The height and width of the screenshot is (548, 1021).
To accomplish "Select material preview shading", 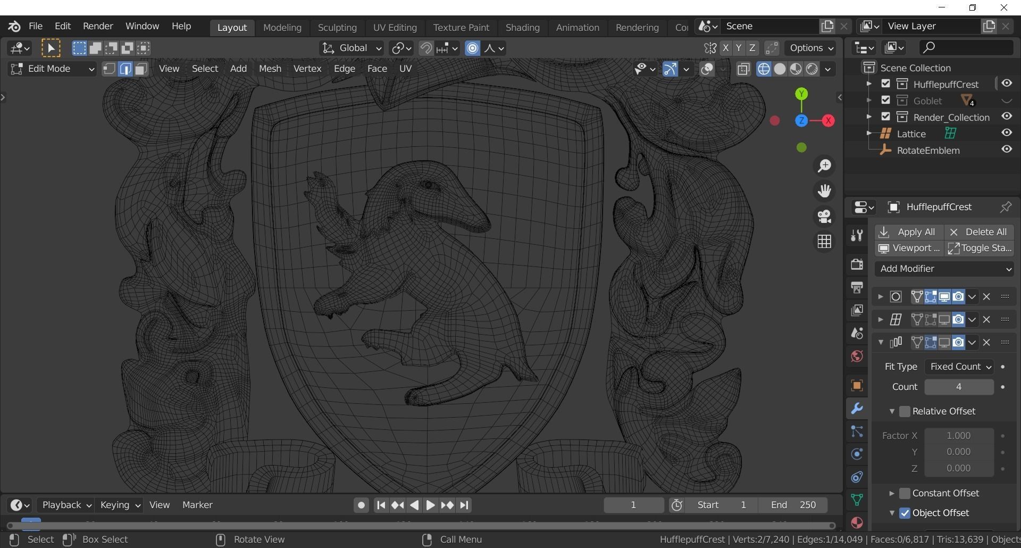I will click(796, 69).
